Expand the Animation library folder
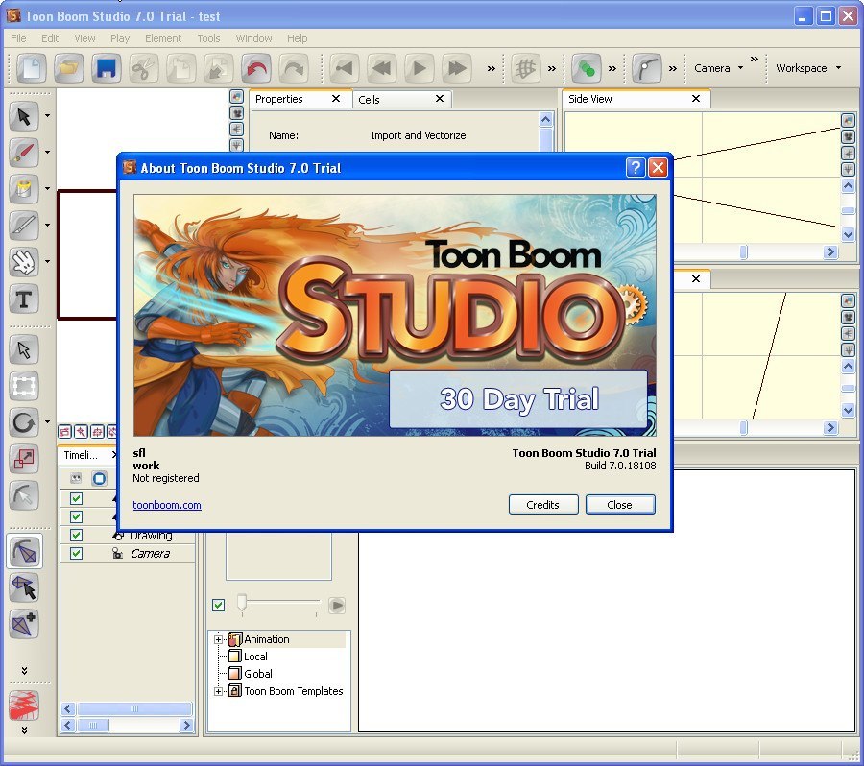 [x=219, y=639]
